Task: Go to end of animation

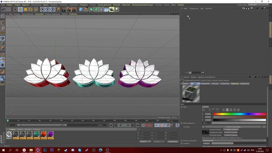Action: coord(138,125)
